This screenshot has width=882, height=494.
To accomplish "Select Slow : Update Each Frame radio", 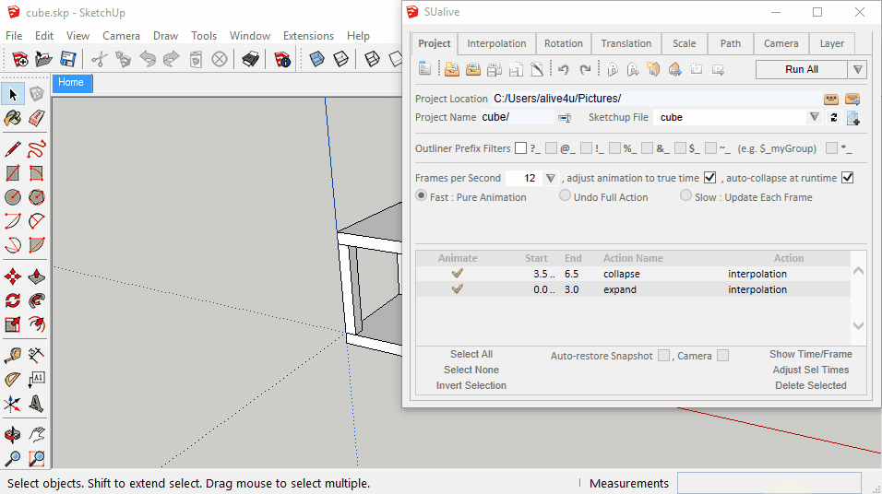I will (685, 195).
